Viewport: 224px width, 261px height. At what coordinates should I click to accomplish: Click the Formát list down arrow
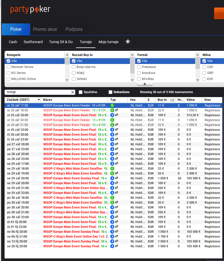[197, 80]
